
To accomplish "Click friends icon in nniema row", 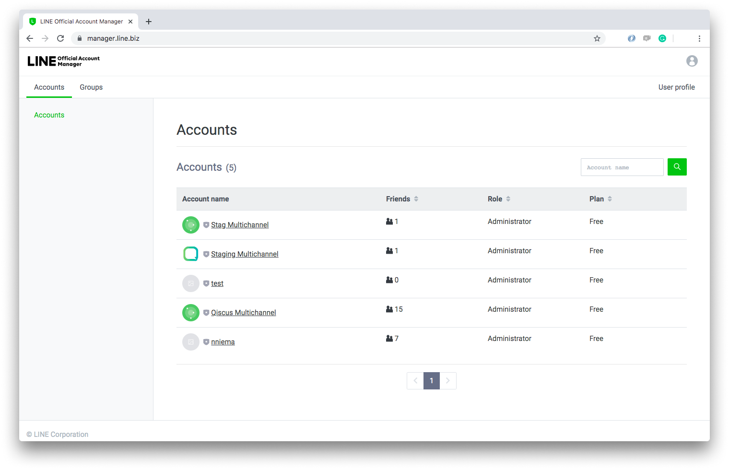I will (x=389, y=339).
